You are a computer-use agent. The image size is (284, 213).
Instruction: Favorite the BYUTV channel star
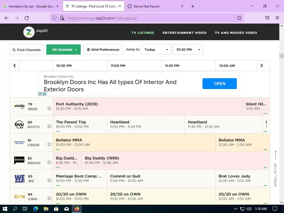click(49, 126)
